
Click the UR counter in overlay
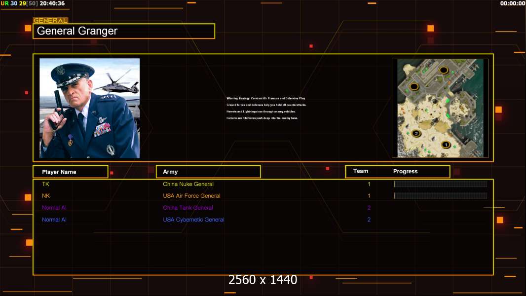(5, 3)
